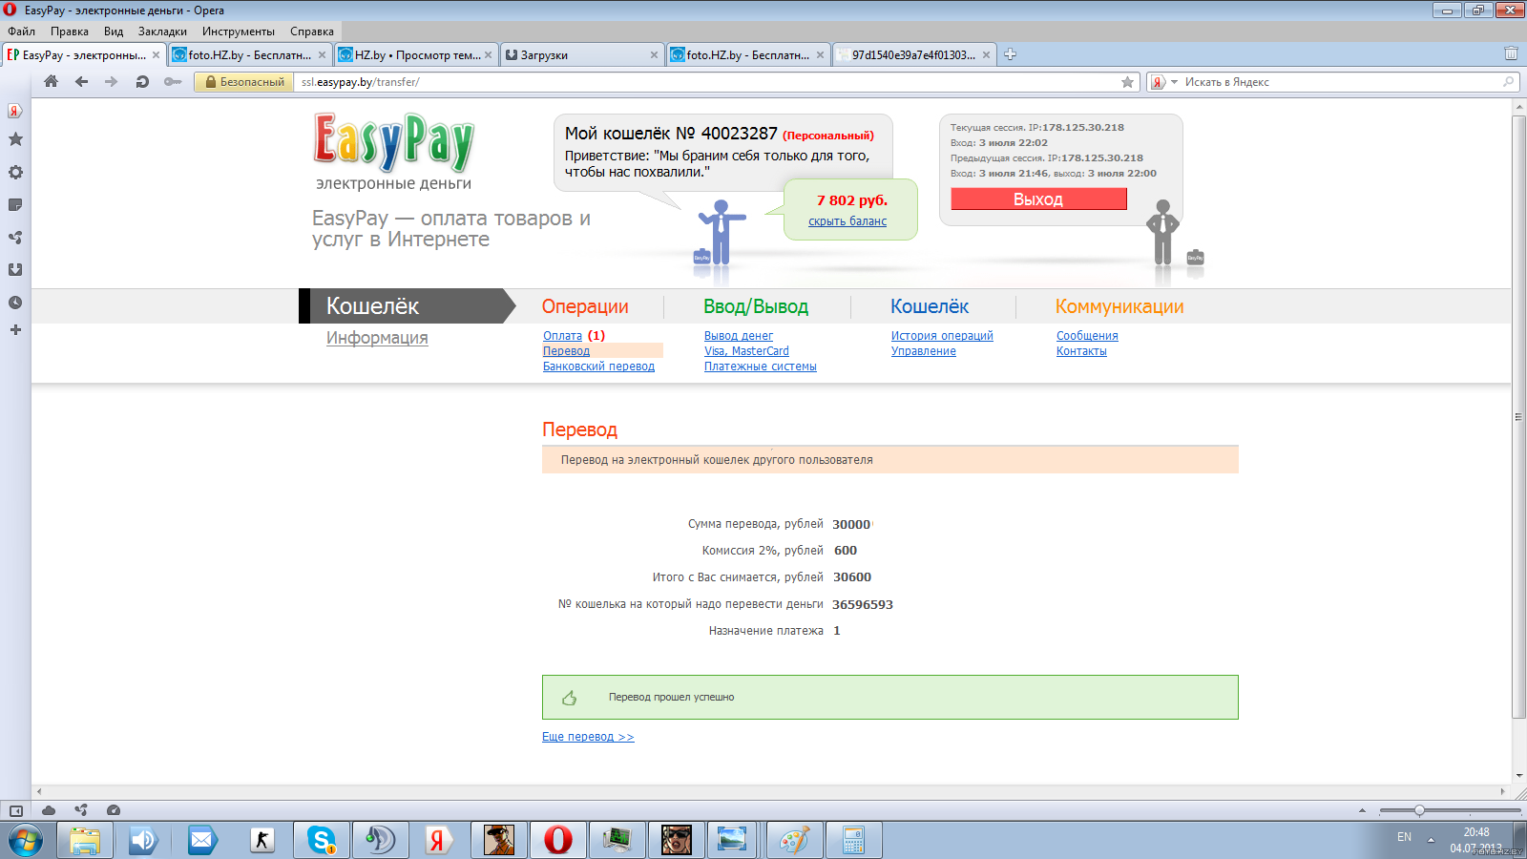Screen dimensions: 1527x859
Task: Open the Платежные системы link
Action: [760, 367]
